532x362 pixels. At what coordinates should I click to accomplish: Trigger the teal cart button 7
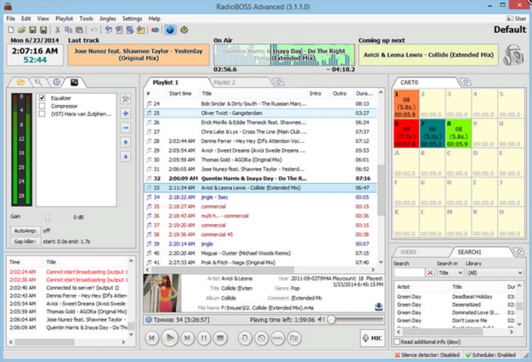432,133
